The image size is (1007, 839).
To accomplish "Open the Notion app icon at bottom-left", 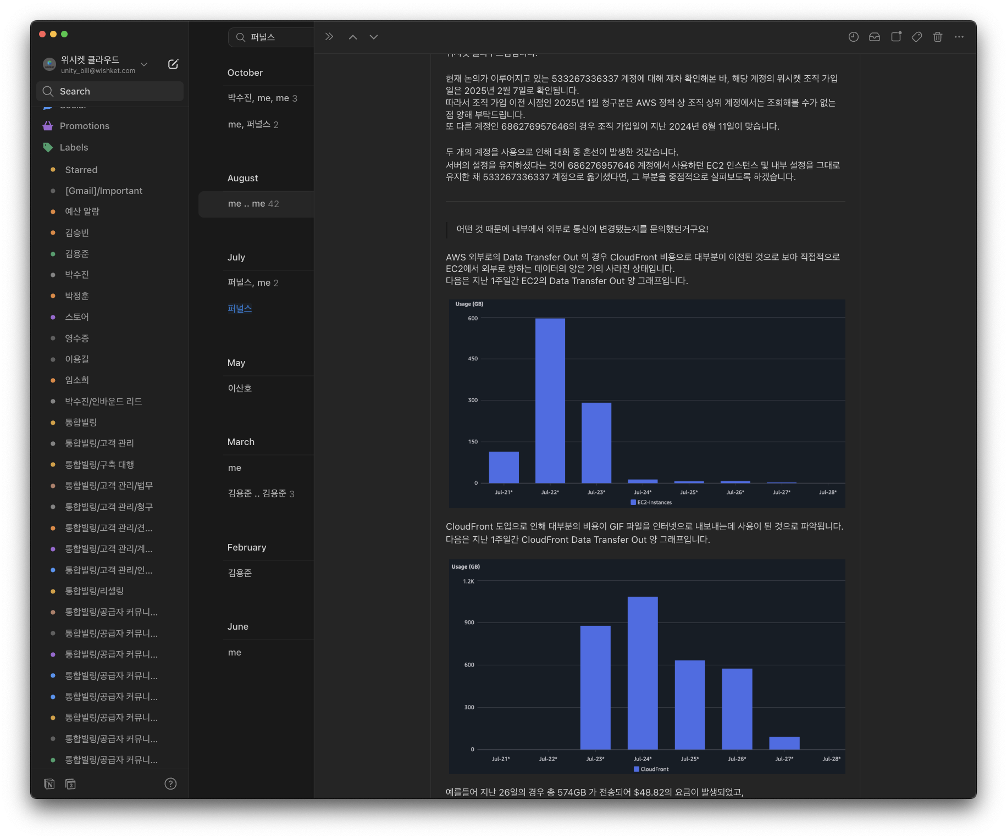I will point(49,784).
